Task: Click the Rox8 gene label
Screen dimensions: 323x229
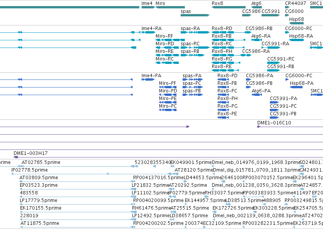Action: (x=217, y=3)
